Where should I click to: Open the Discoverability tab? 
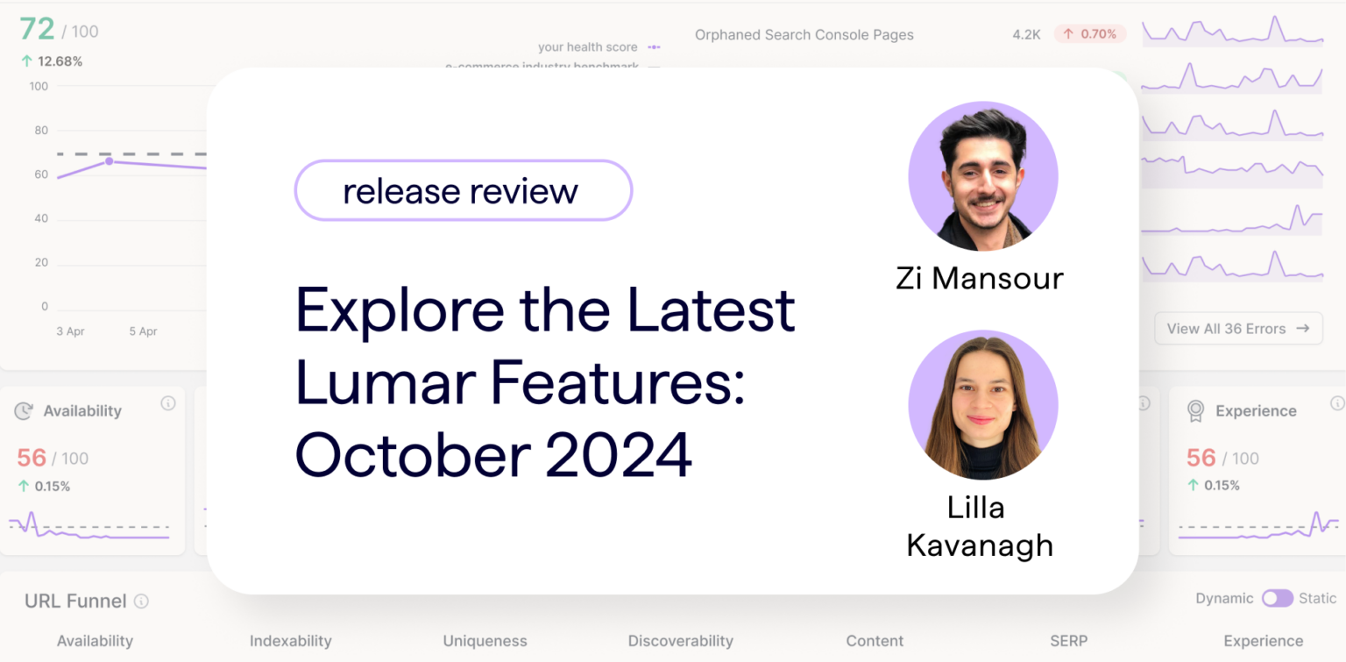pos(681,641)
